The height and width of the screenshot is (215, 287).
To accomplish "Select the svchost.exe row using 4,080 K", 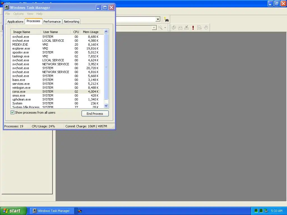I will point(55,41).
